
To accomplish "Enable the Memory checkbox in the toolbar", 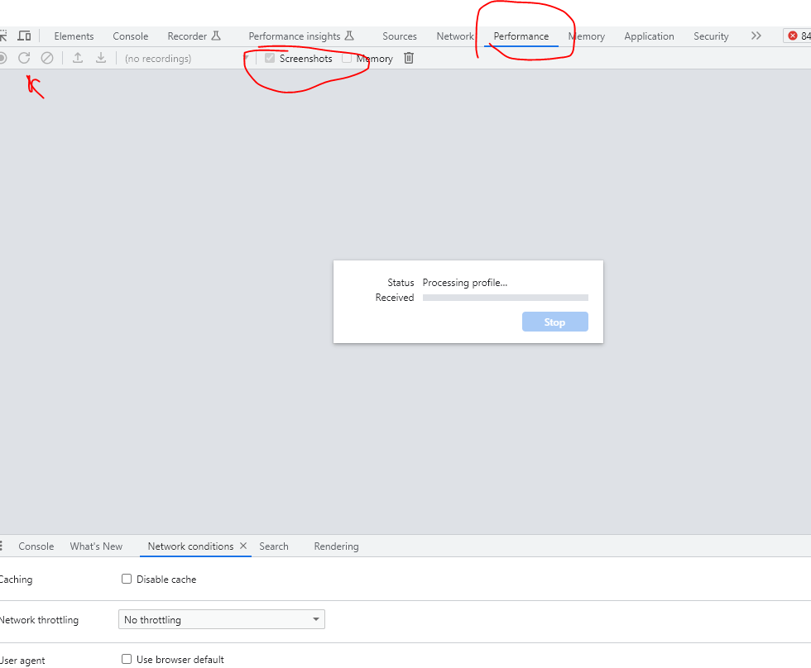I will click(x=347, y=58).
